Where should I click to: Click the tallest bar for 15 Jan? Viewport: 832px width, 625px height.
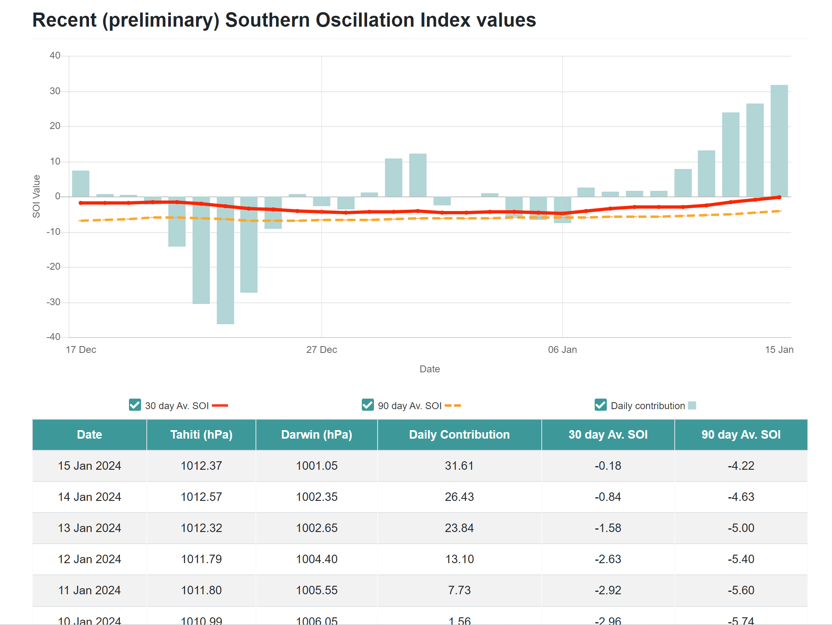click(x=779, y=141)
